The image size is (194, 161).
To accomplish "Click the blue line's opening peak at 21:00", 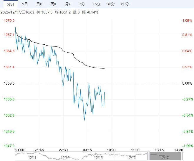I will click(15, 27).
